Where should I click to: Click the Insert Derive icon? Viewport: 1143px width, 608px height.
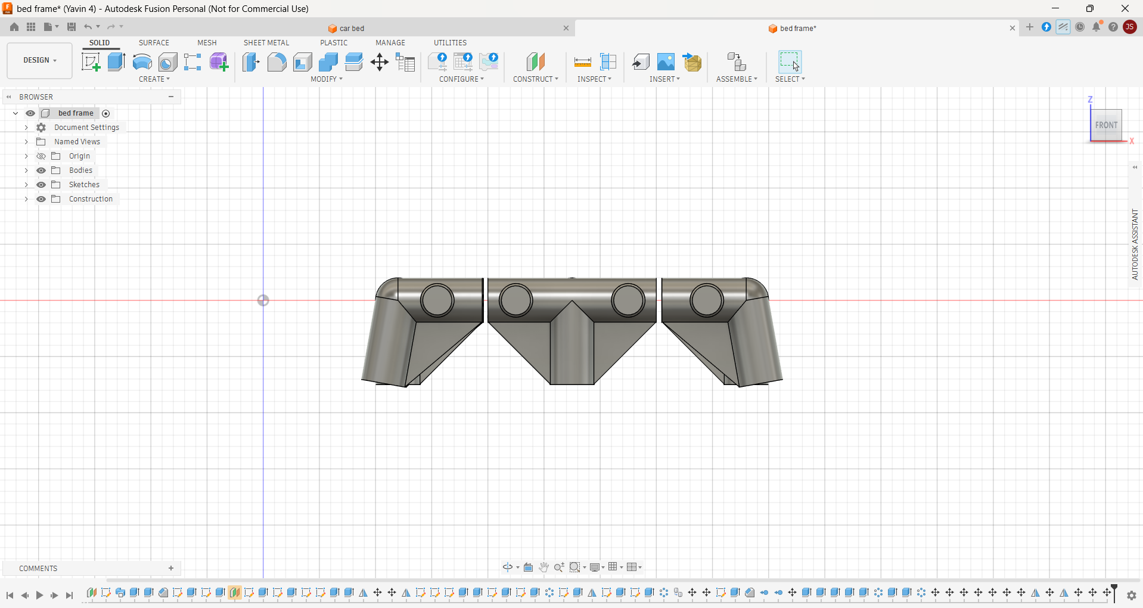pyautogui.click(x=641, y=62)
